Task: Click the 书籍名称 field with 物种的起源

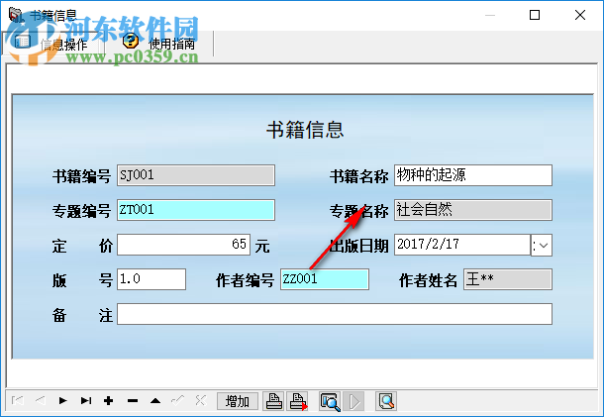Action: pos(473,175)
